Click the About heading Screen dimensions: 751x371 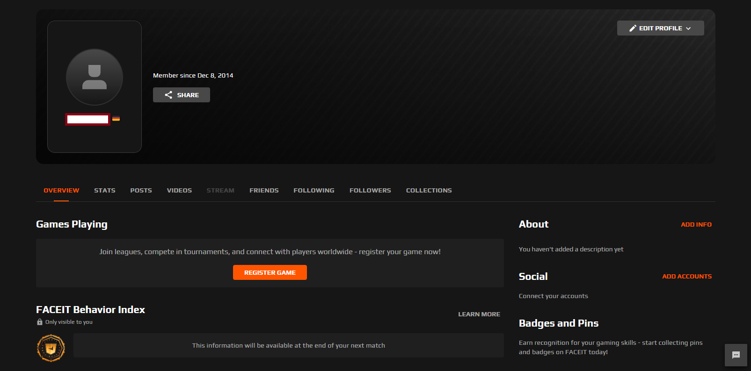pos(533,224)
